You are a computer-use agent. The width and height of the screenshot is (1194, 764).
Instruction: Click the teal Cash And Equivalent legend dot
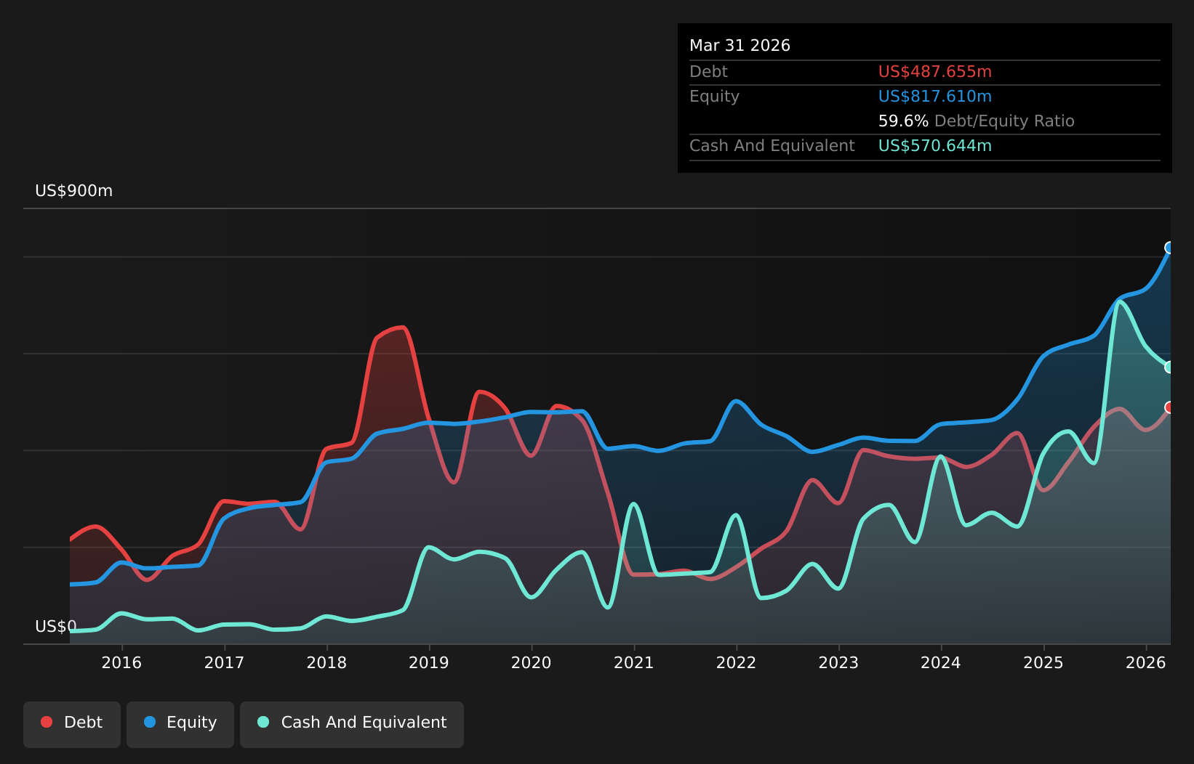point(263,722)
